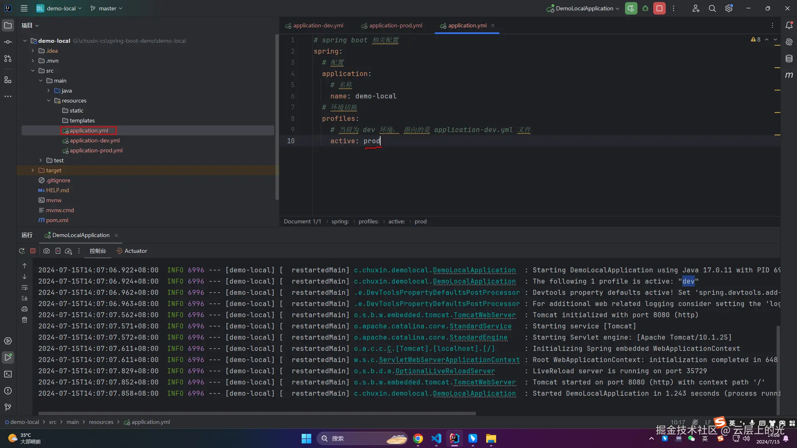Expand the target folder
Image resolution: width=797 pixels, height=448 pixels.
(x=33, y=170)
